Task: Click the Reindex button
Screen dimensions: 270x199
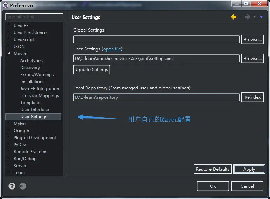Action: tap(253, 97)
